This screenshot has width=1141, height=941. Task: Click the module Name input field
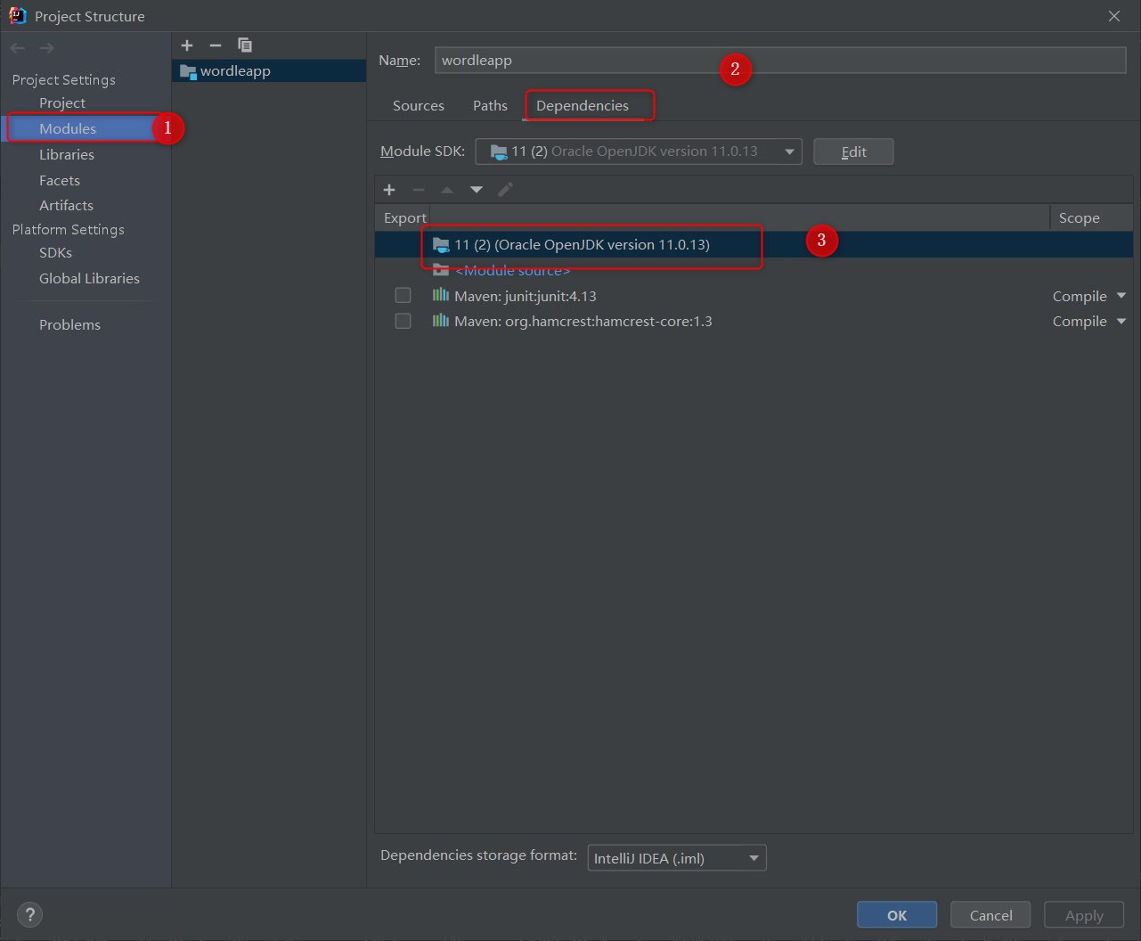623,60
